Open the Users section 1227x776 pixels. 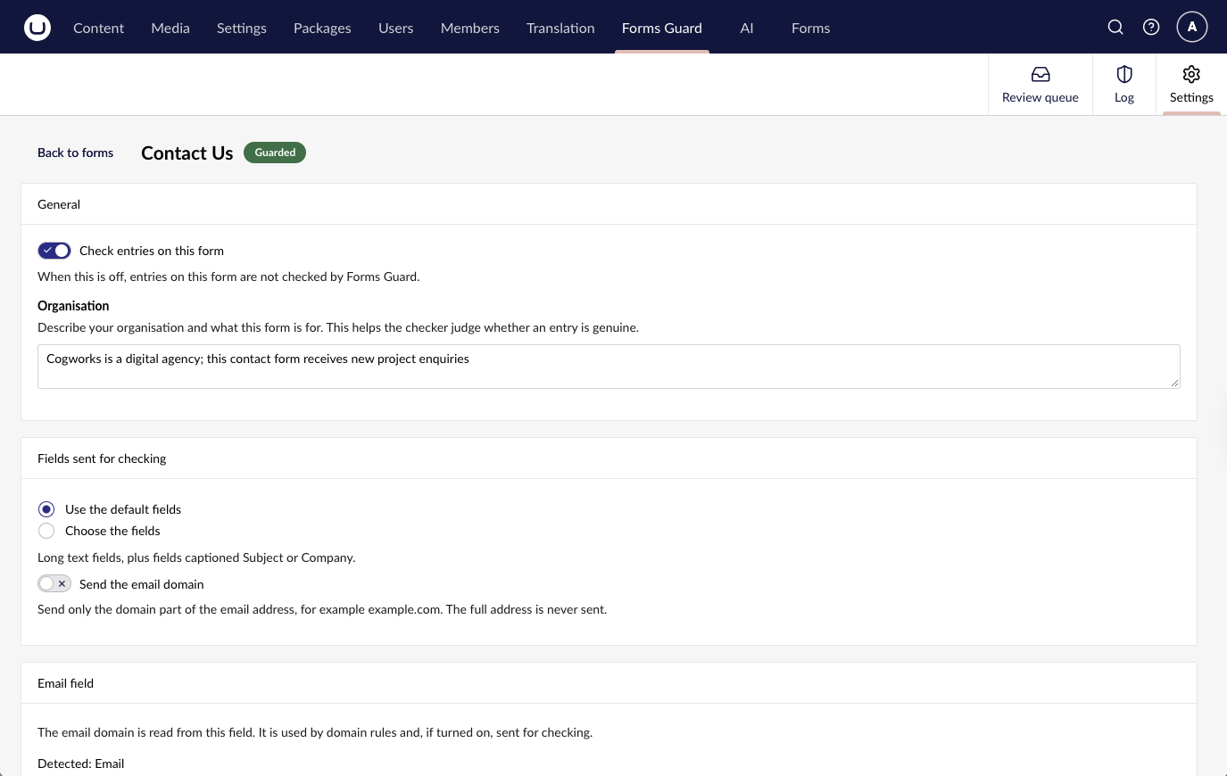(x=395, y=28)
